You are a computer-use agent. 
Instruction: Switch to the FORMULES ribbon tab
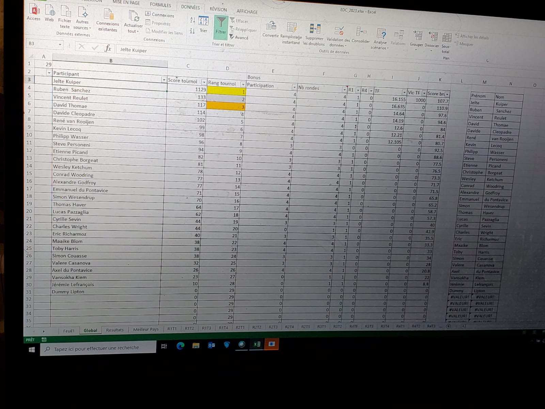(x=160, y=5)
